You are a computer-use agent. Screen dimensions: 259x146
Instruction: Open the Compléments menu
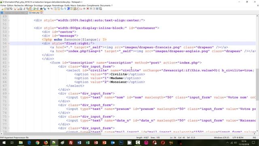point(93,5)
